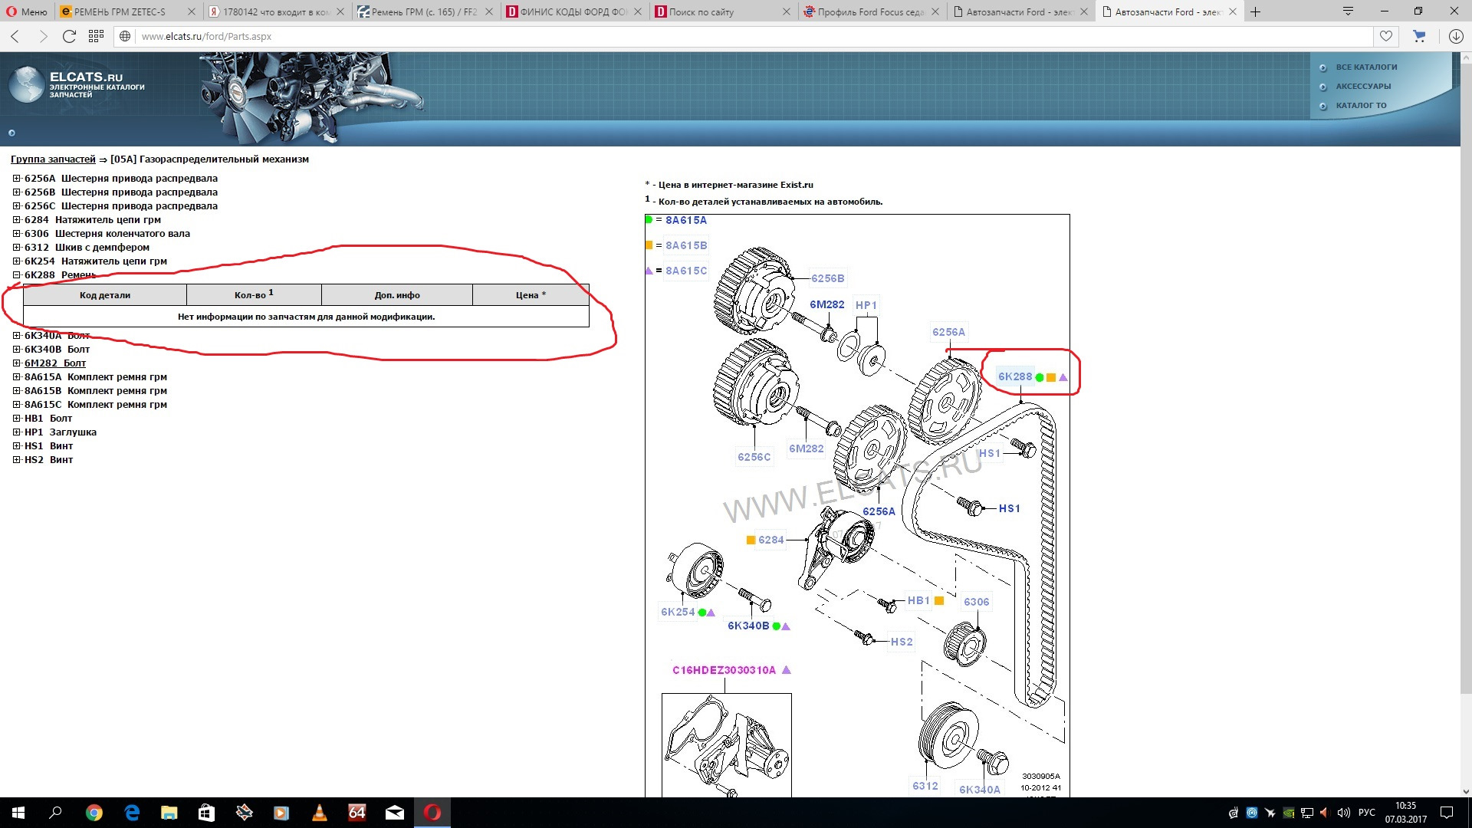This screenshot has width=1472, height=828.
Task: Collapse 6K288 Ремень node
Action: 17,274
